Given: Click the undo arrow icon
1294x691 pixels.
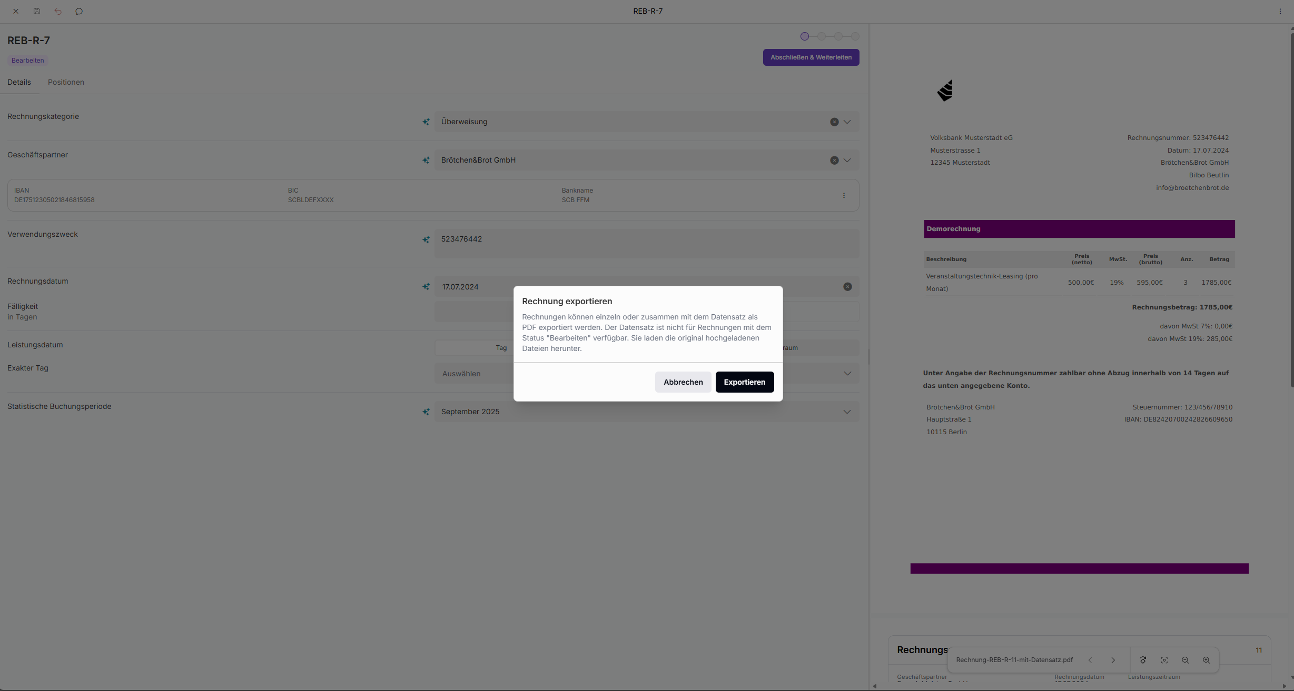Looking at the screenshot, I should click(x=58, y=11).
